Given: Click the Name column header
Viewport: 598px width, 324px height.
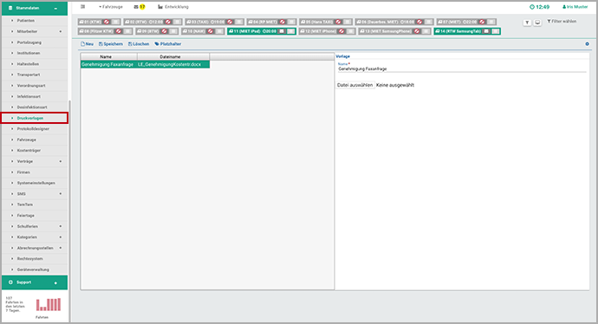Looking at the screenshot, I should coord(108,57).
